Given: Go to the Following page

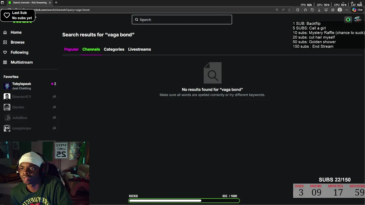Looking at the screenshot, I should (x=19, y=52).
